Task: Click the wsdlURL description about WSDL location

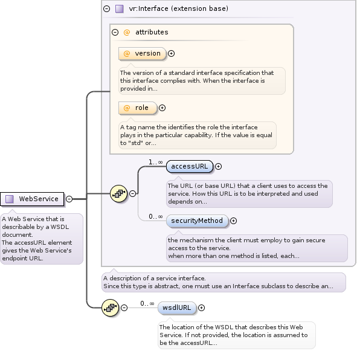Action: point(237,335)
